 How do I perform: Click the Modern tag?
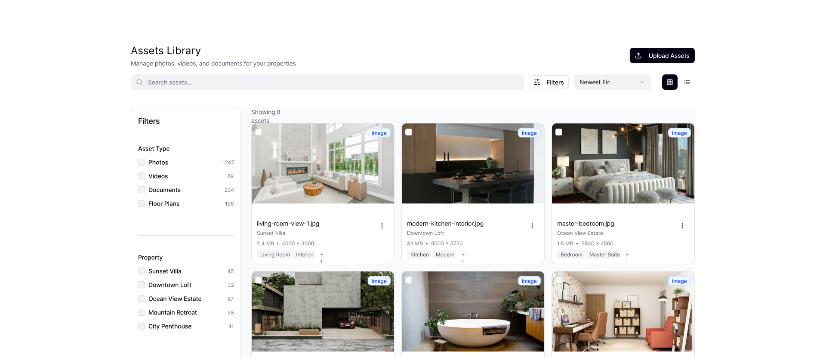click(x=445, y=255)
